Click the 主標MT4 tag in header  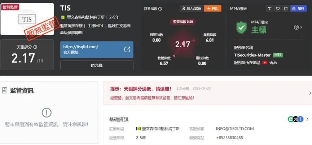tap(95, 26)
